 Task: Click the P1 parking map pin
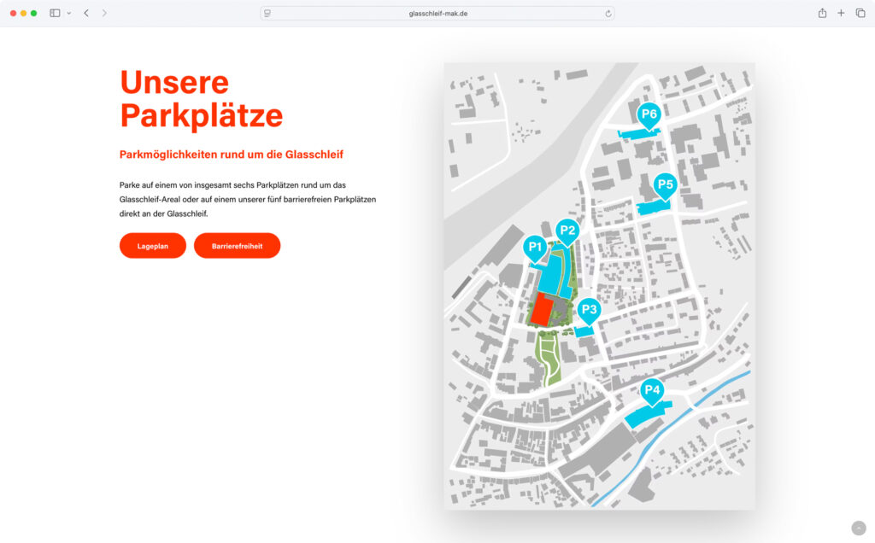[x=535, y=248]
